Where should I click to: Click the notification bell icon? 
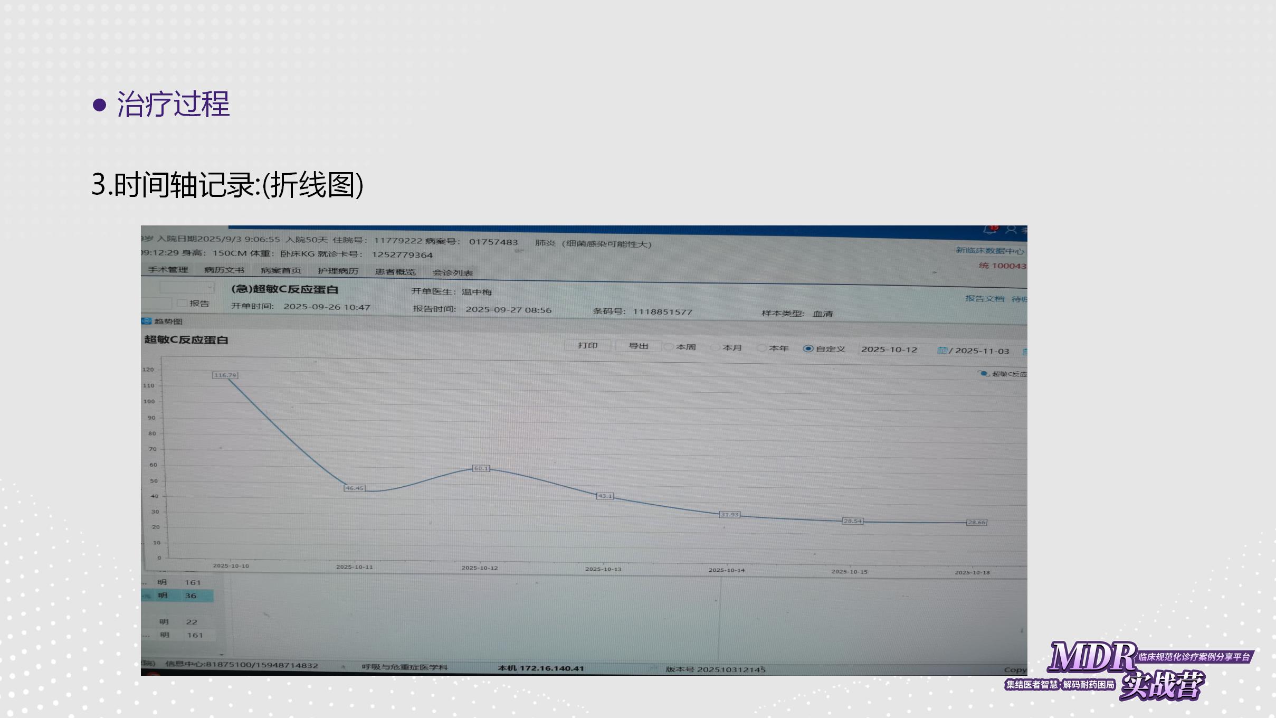tap(990, 230)
